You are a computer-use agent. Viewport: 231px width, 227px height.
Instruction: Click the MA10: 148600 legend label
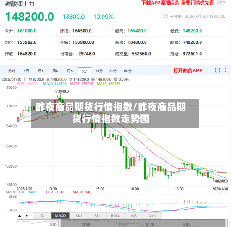tap(55, 84)
